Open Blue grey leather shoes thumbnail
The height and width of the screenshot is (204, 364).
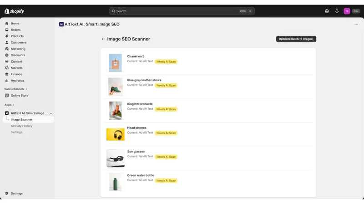(116, 87)
